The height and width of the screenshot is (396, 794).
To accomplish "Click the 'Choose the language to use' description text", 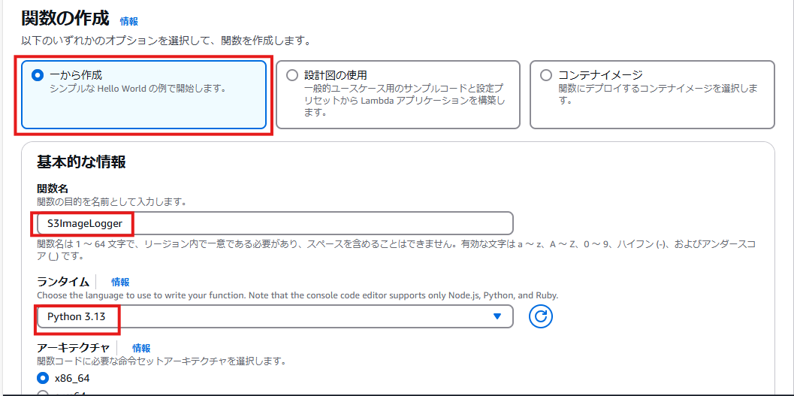I will (x=297, y=295).
